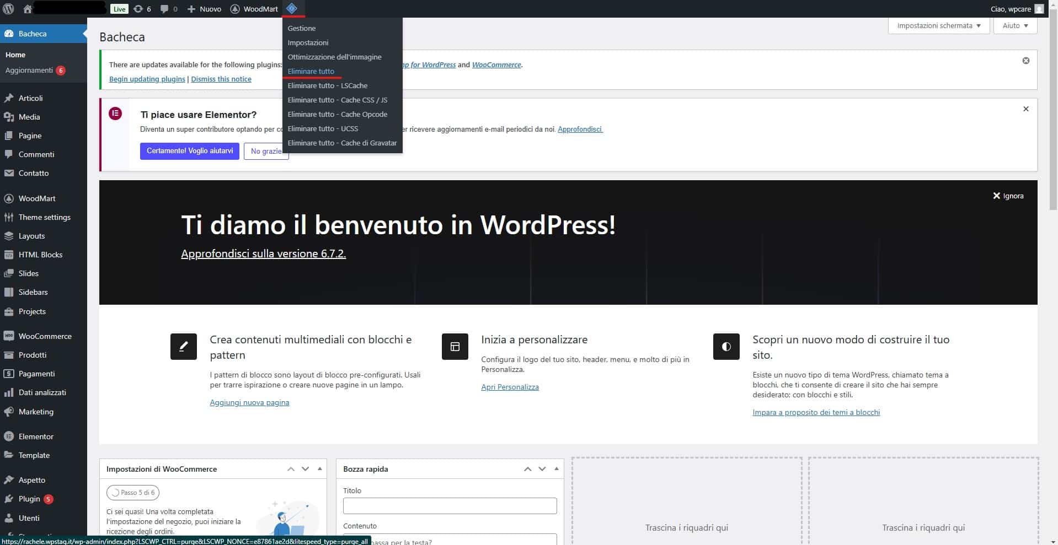Choose Eliminare tutto - Cache Opcode
Image resolution: width=1058 pixels, height=545 pixels.
point(337,114)
